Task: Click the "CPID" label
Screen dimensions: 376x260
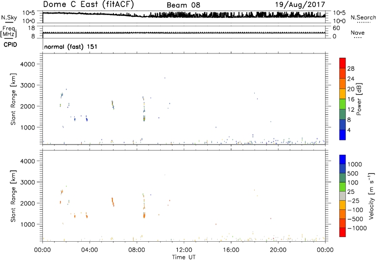Action: [x=10, y=45]
